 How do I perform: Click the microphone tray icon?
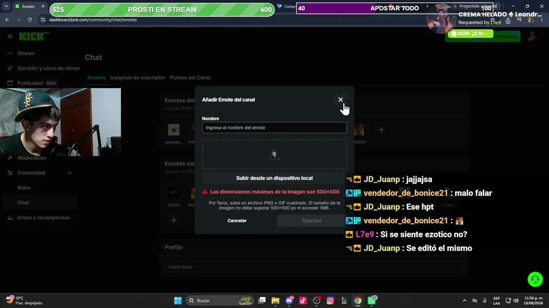(x=485, y=301)
